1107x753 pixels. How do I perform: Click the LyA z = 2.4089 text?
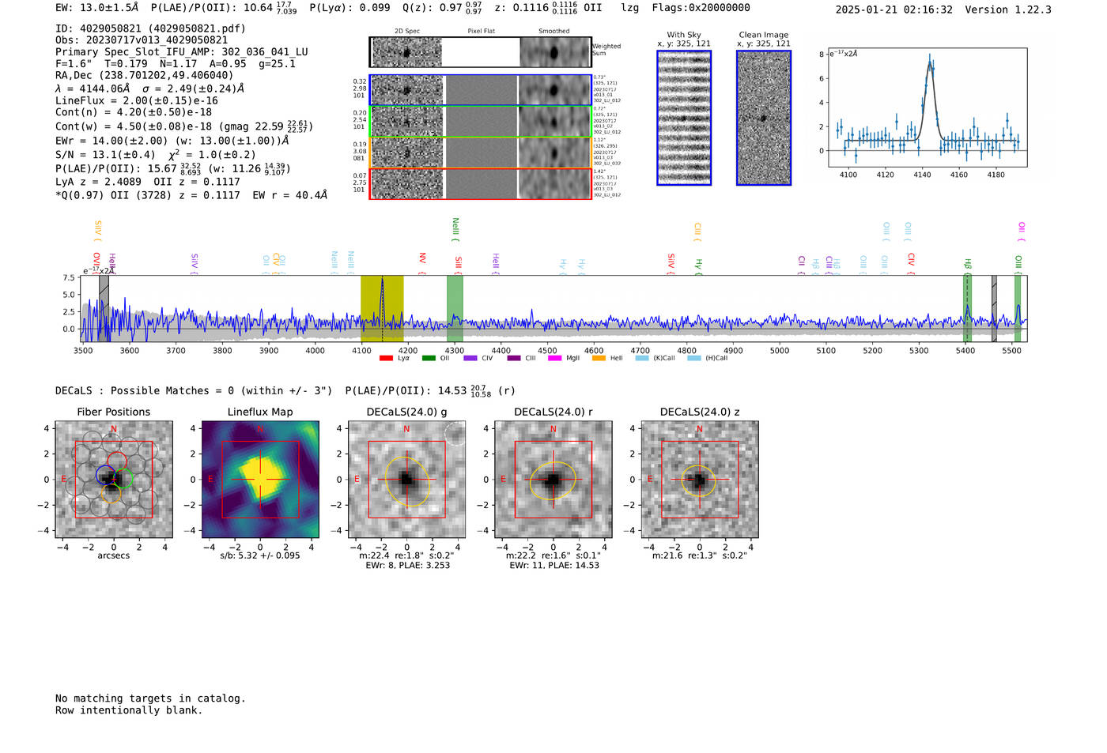point(98,182)
